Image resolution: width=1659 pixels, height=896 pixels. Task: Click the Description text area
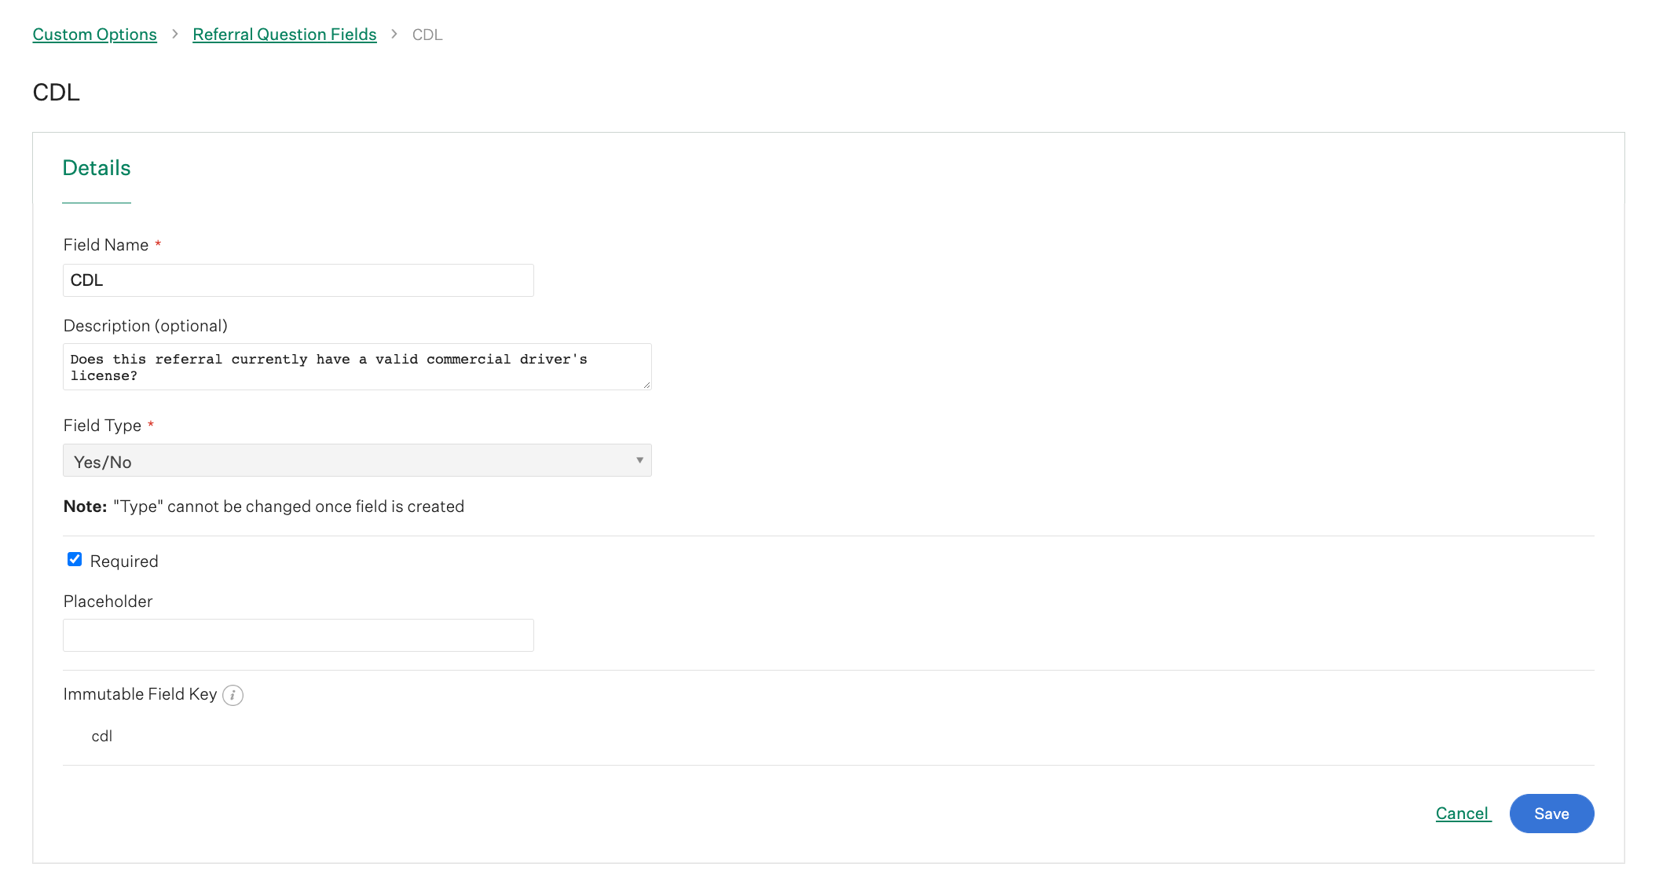point(359,367)
